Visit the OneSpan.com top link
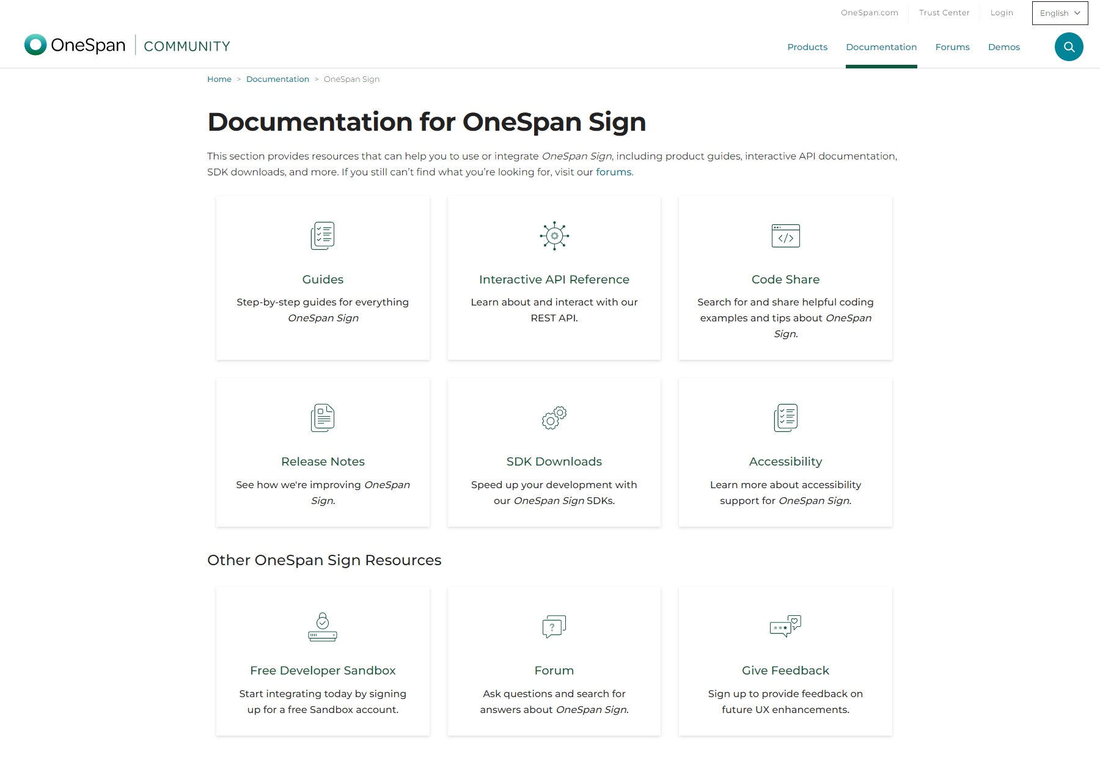This screenshot has height=757, width=1100. click(869, 13)
